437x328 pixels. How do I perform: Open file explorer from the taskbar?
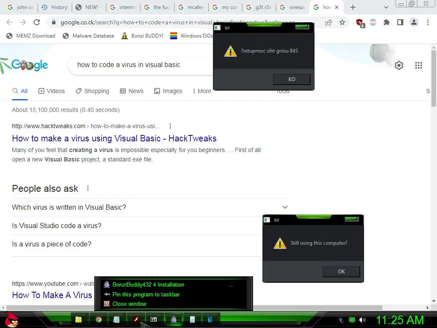point(79,319)
